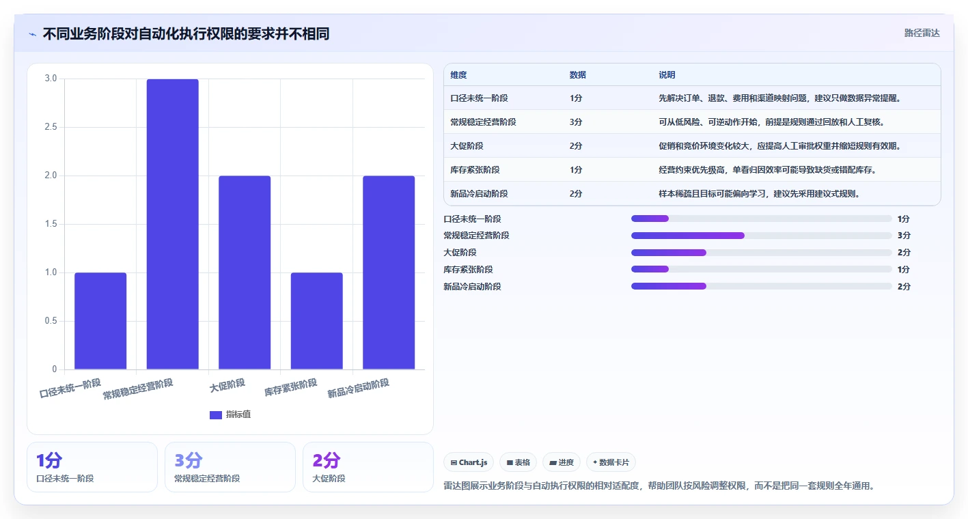Click the 大促阶段 bar in chart
This screenshot has height=519, width=968.
click(245, 272)
